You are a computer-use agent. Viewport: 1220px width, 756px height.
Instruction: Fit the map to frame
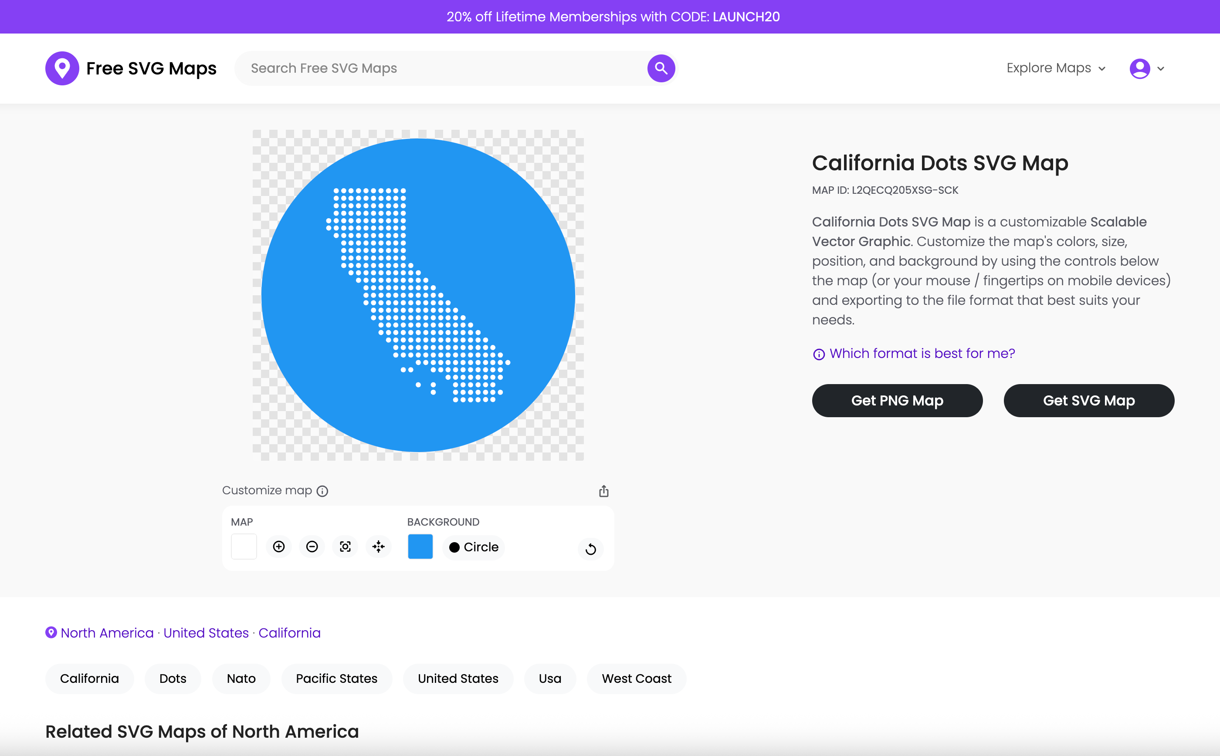coord(345,547)
